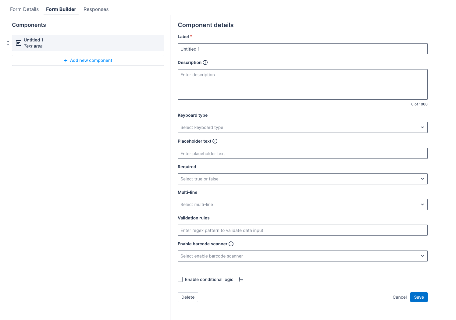Viewport: 456px width, 320px height.
Task: Open the Responses tab
Action: coord(96,9)
